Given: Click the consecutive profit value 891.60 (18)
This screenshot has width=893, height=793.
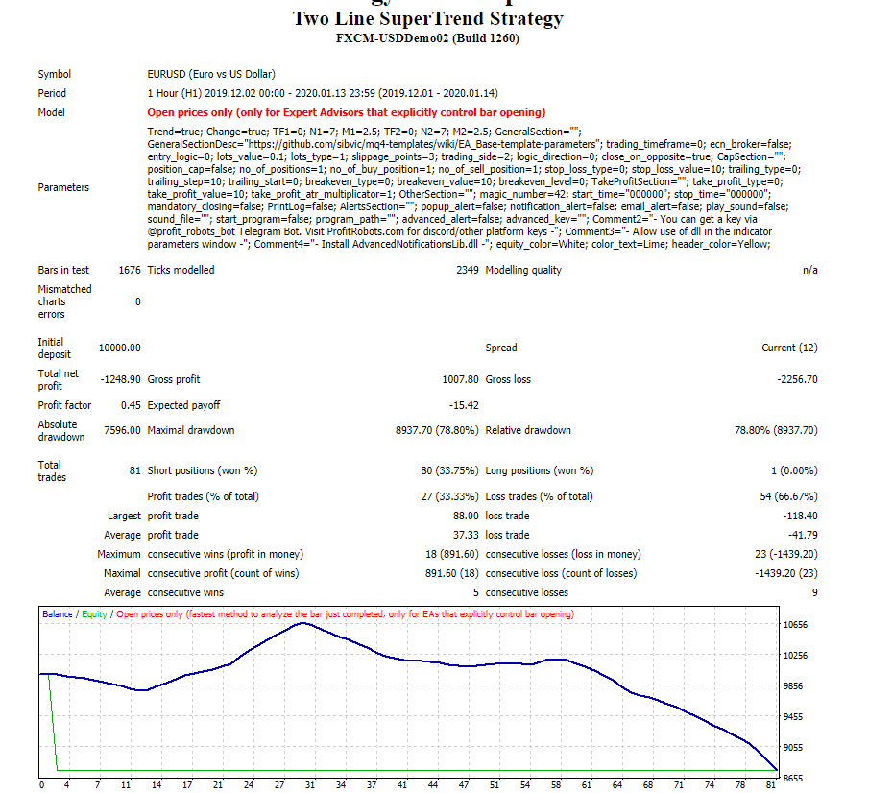Looking at the screenshot, I should point(452,574).
